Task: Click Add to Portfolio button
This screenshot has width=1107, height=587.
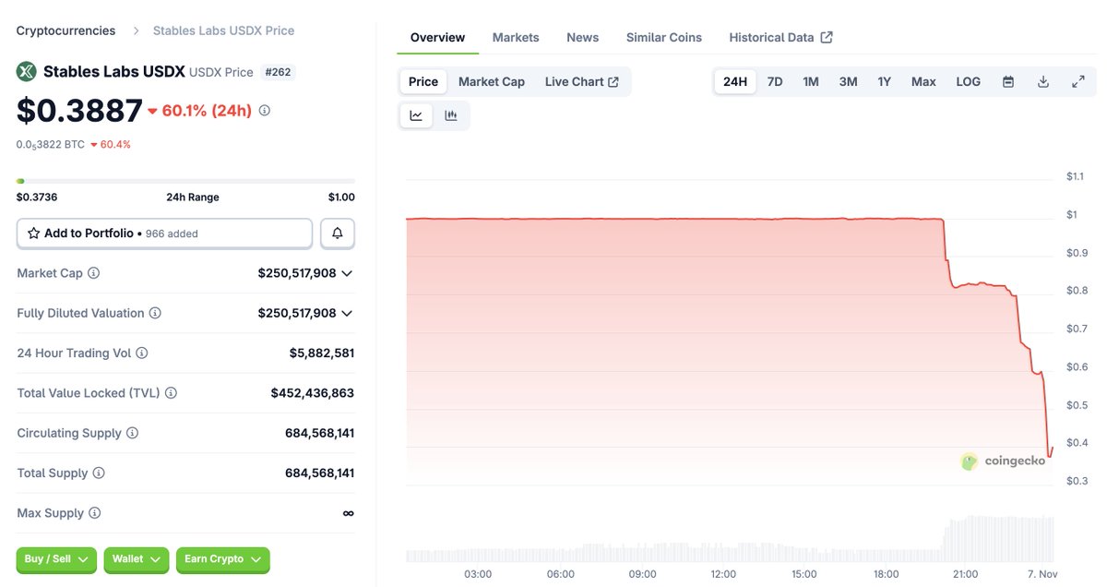Action: (164, 234)
